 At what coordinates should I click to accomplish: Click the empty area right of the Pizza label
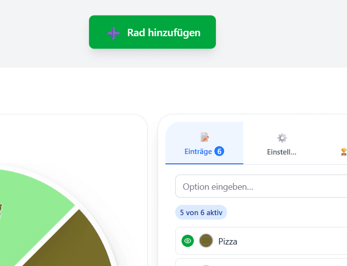coord(294,241)
